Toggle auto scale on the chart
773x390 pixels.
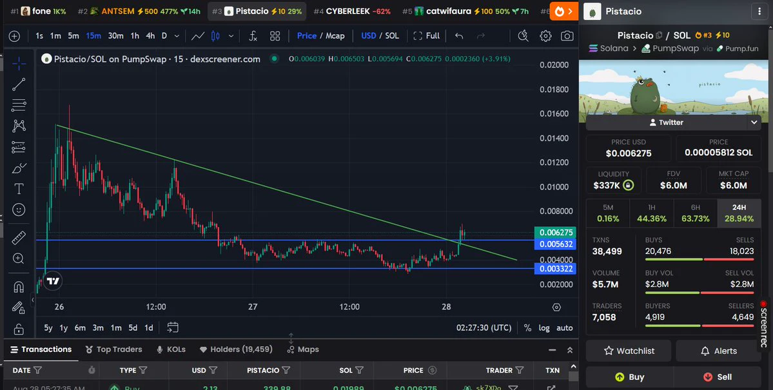point(565,328)
